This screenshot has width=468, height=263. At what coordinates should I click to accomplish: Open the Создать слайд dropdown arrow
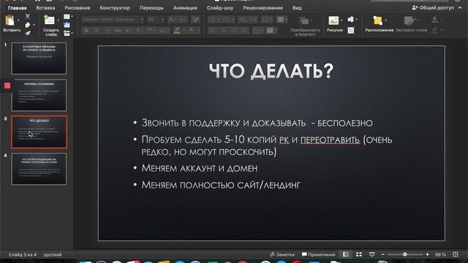click(x=58, y=20)
